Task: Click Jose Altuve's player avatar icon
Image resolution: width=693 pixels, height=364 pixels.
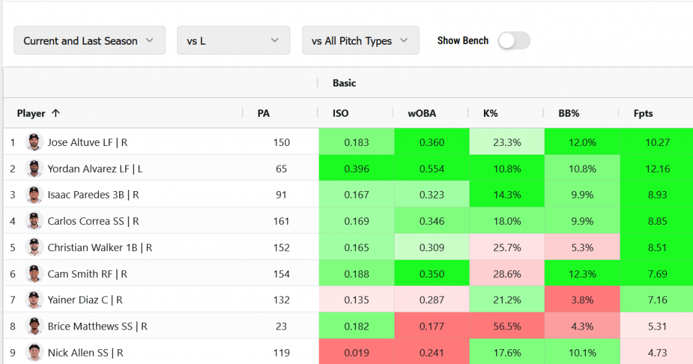Action: coord(35,142)
